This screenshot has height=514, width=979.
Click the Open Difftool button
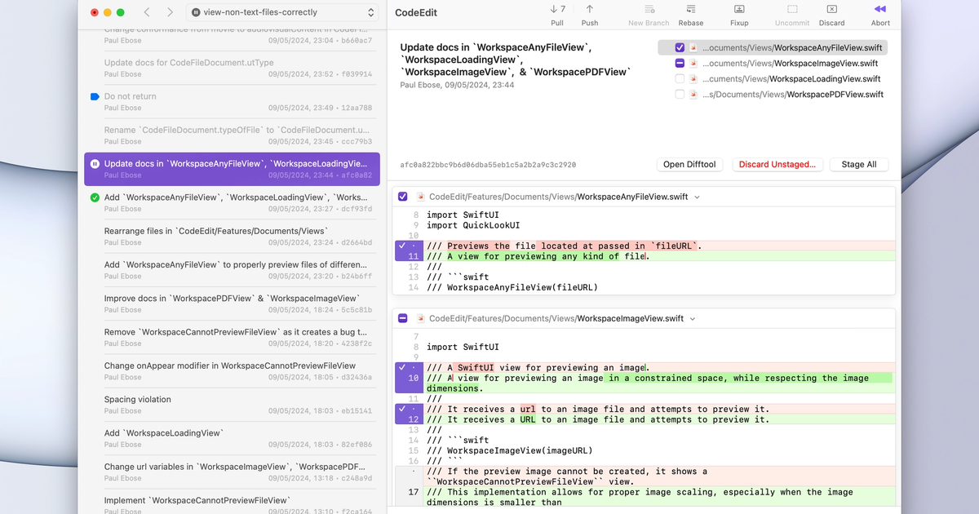point(689,164)
